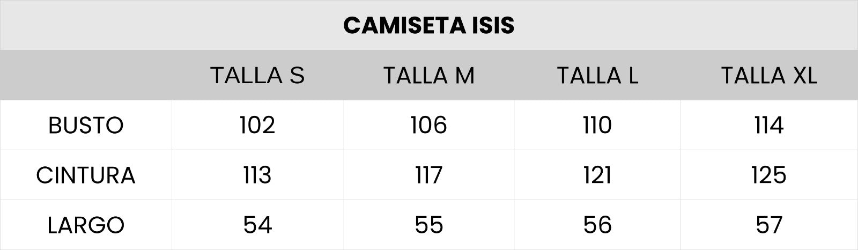Select the BUSTO row label
Viewport: 858px width, 250px height.
point(86,126)
